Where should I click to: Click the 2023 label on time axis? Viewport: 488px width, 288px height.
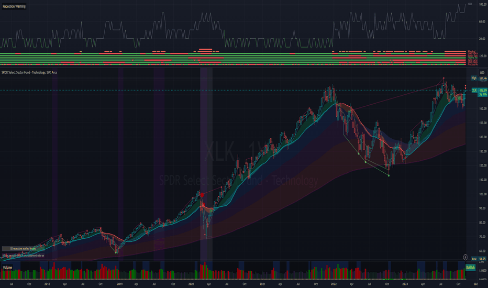[x=405, y=284]
